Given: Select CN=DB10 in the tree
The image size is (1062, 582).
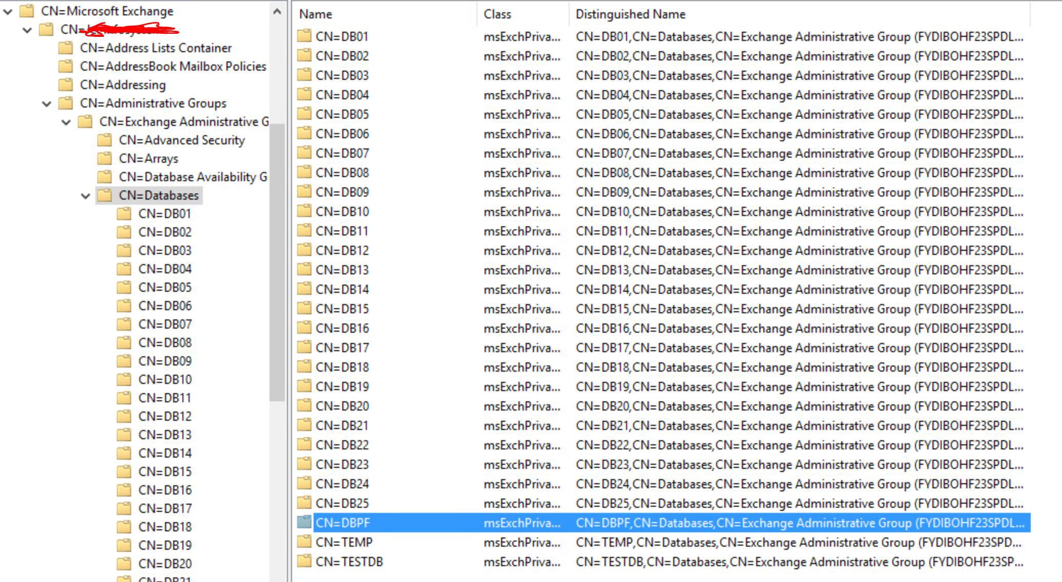Looking at the screenshot, I should 164,380.
